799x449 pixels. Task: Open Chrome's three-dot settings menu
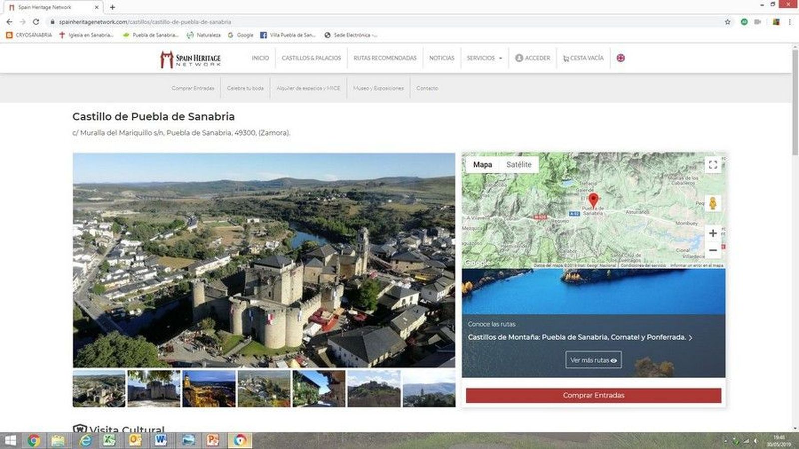coord(789,22)
